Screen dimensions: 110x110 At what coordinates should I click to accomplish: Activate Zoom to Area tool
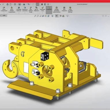click(38, 16)
